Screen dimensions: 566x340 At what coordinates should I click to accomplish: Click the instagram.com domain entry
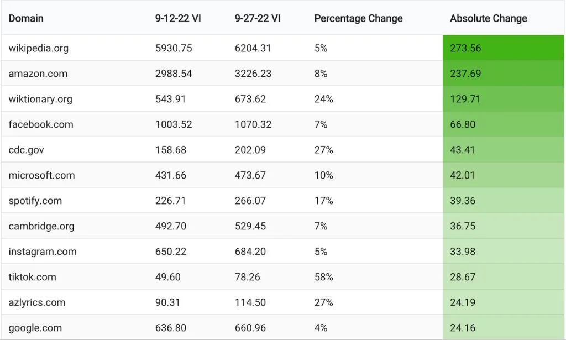43,252
